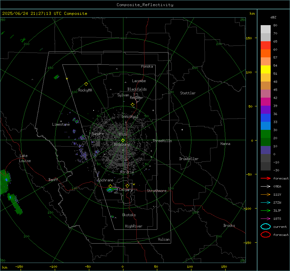Image resolution: width=290 pixels, height=271 pixels.
Task: Click the yellow diamond marker below RedDeer
Action: [x=132, y=105]
